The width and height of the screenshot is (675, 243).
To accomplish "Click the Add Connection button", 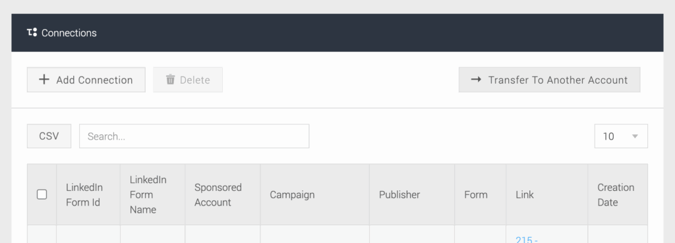I will click(x=86, y=80).
